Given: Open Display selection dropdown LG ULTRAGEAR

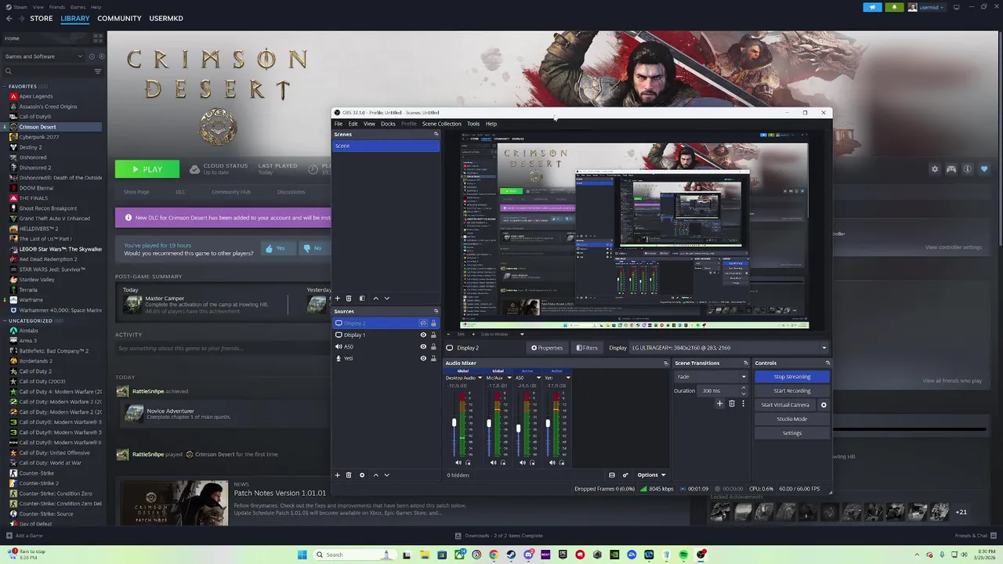Looking at the screenshot, I should point(728,348).
